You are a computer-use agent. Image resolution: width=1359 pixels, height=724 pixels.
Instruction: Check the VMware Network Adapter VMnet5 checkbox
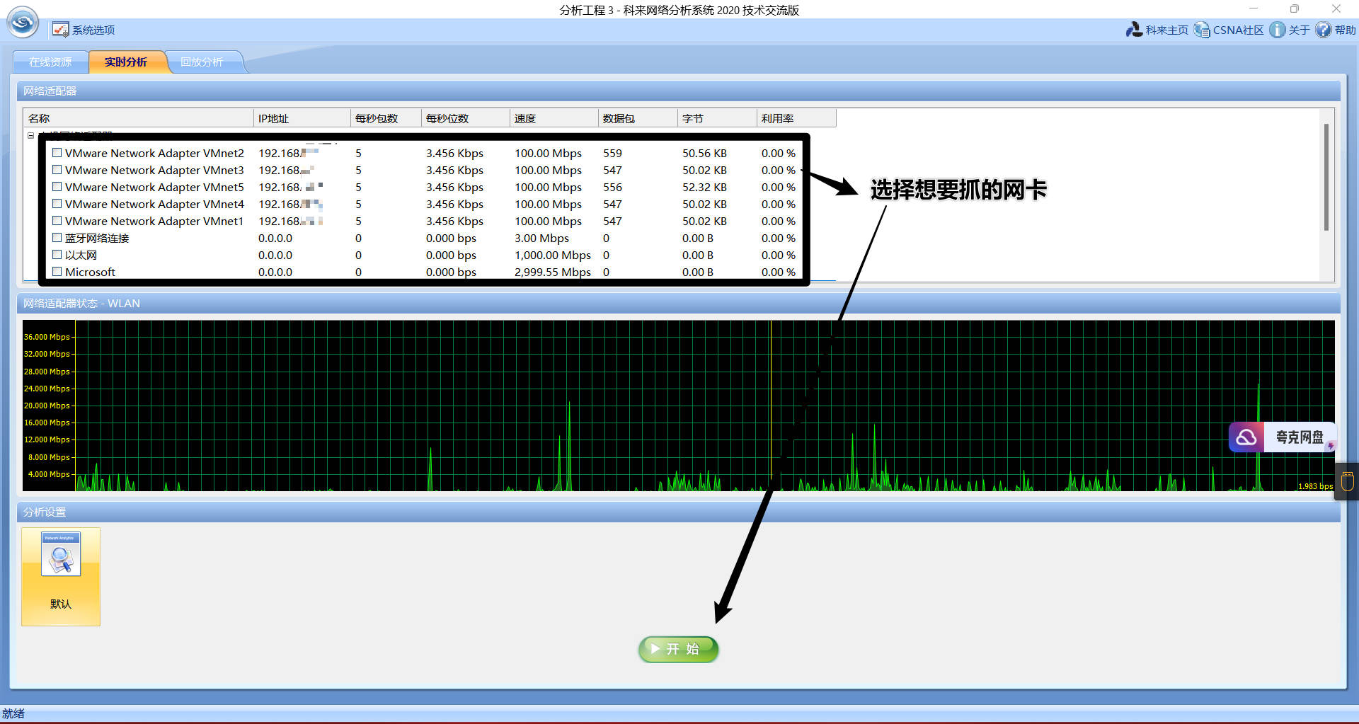click(57, 186)
